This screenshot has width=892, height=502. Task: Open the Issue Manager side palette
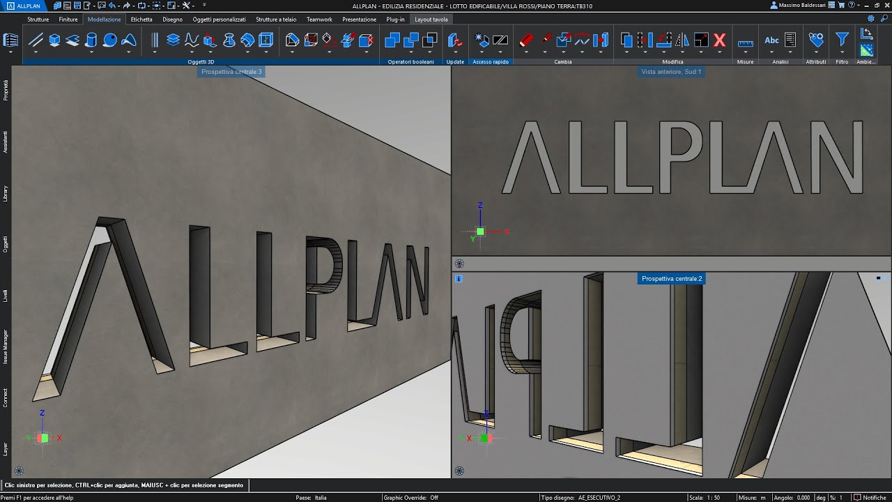pos(6,347)
